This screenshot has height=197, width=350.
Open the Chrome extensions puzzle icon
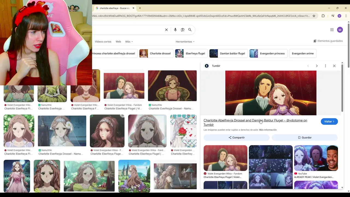(x=323, y=16)
